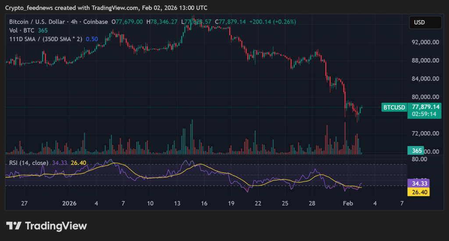
Task: Click the Bitcoin / U.S. Dollar symbol title
Action: [x=37, y=22]
